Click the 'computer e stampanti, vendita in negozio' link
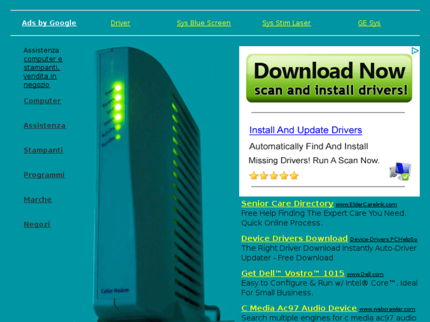 tap(43, 72)
